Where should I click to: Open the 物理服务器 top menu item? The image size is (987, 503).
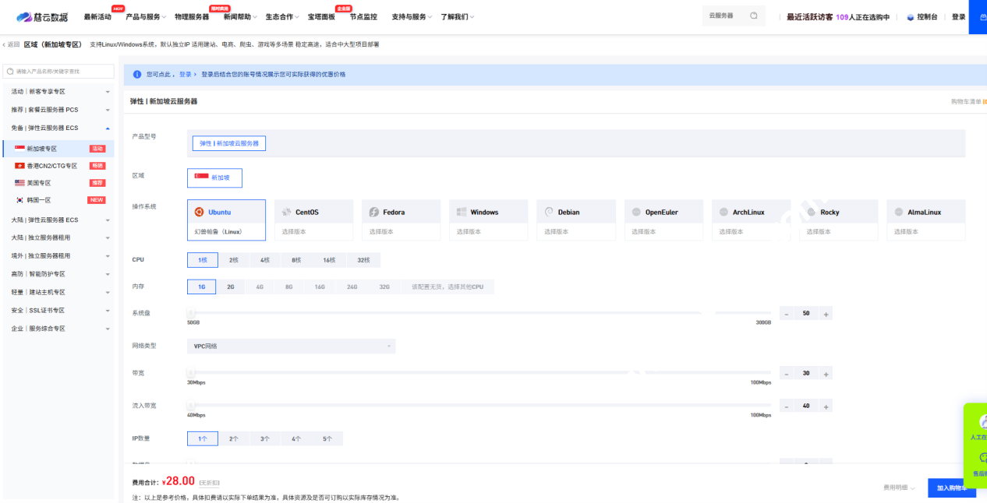pyautogui.click(x=192, y=16)
